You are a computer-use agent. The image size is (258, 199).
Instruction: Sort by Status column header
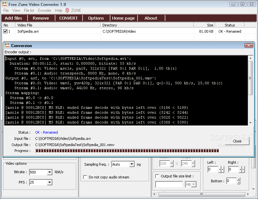(230, 25)
